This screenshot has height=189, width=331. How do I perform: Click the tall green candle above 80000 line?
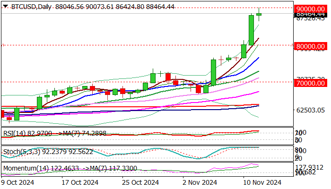pos(251,30)
